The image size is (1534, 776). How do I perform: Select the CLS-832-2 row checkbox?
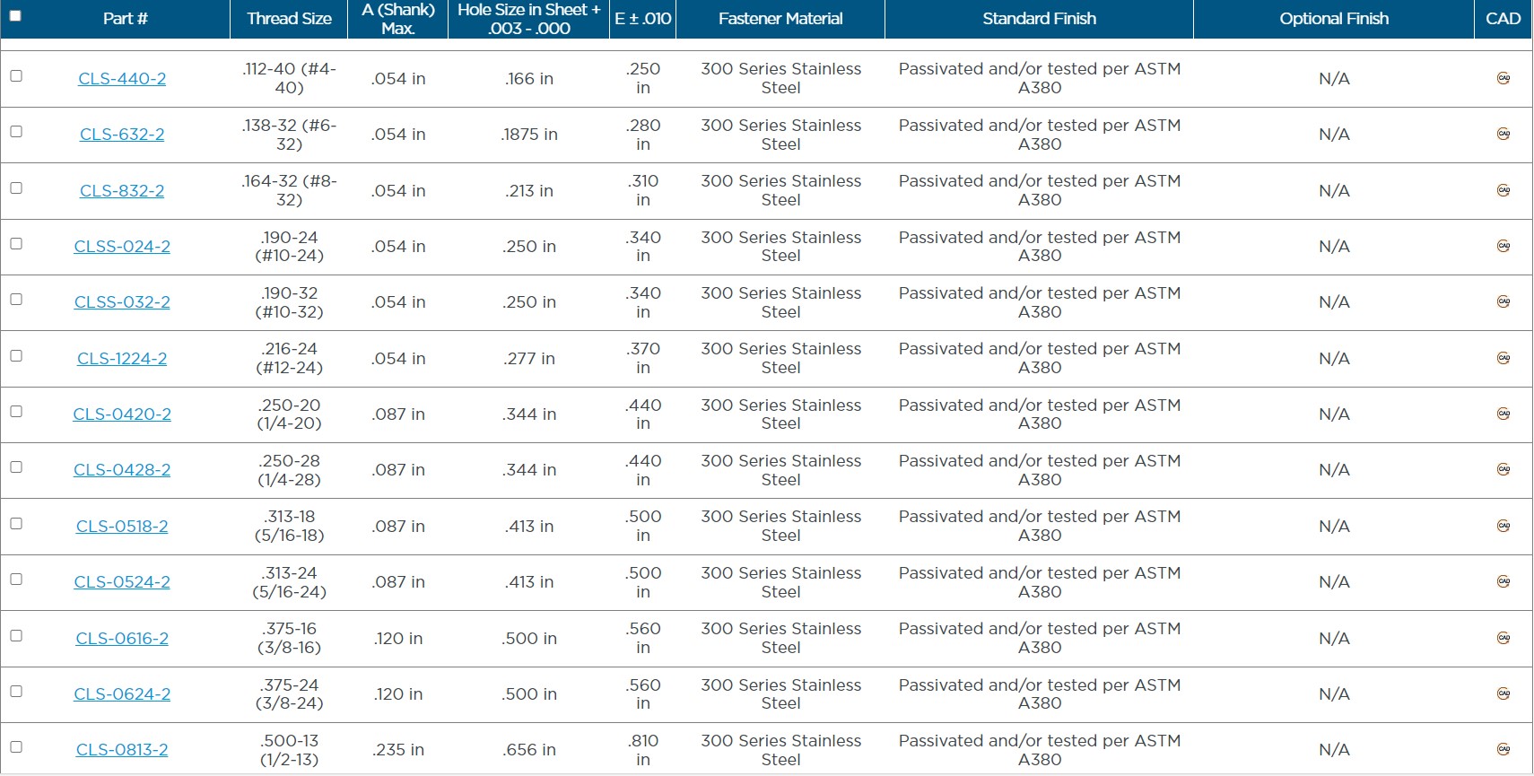pyautogui.click(x=16, y=187)
